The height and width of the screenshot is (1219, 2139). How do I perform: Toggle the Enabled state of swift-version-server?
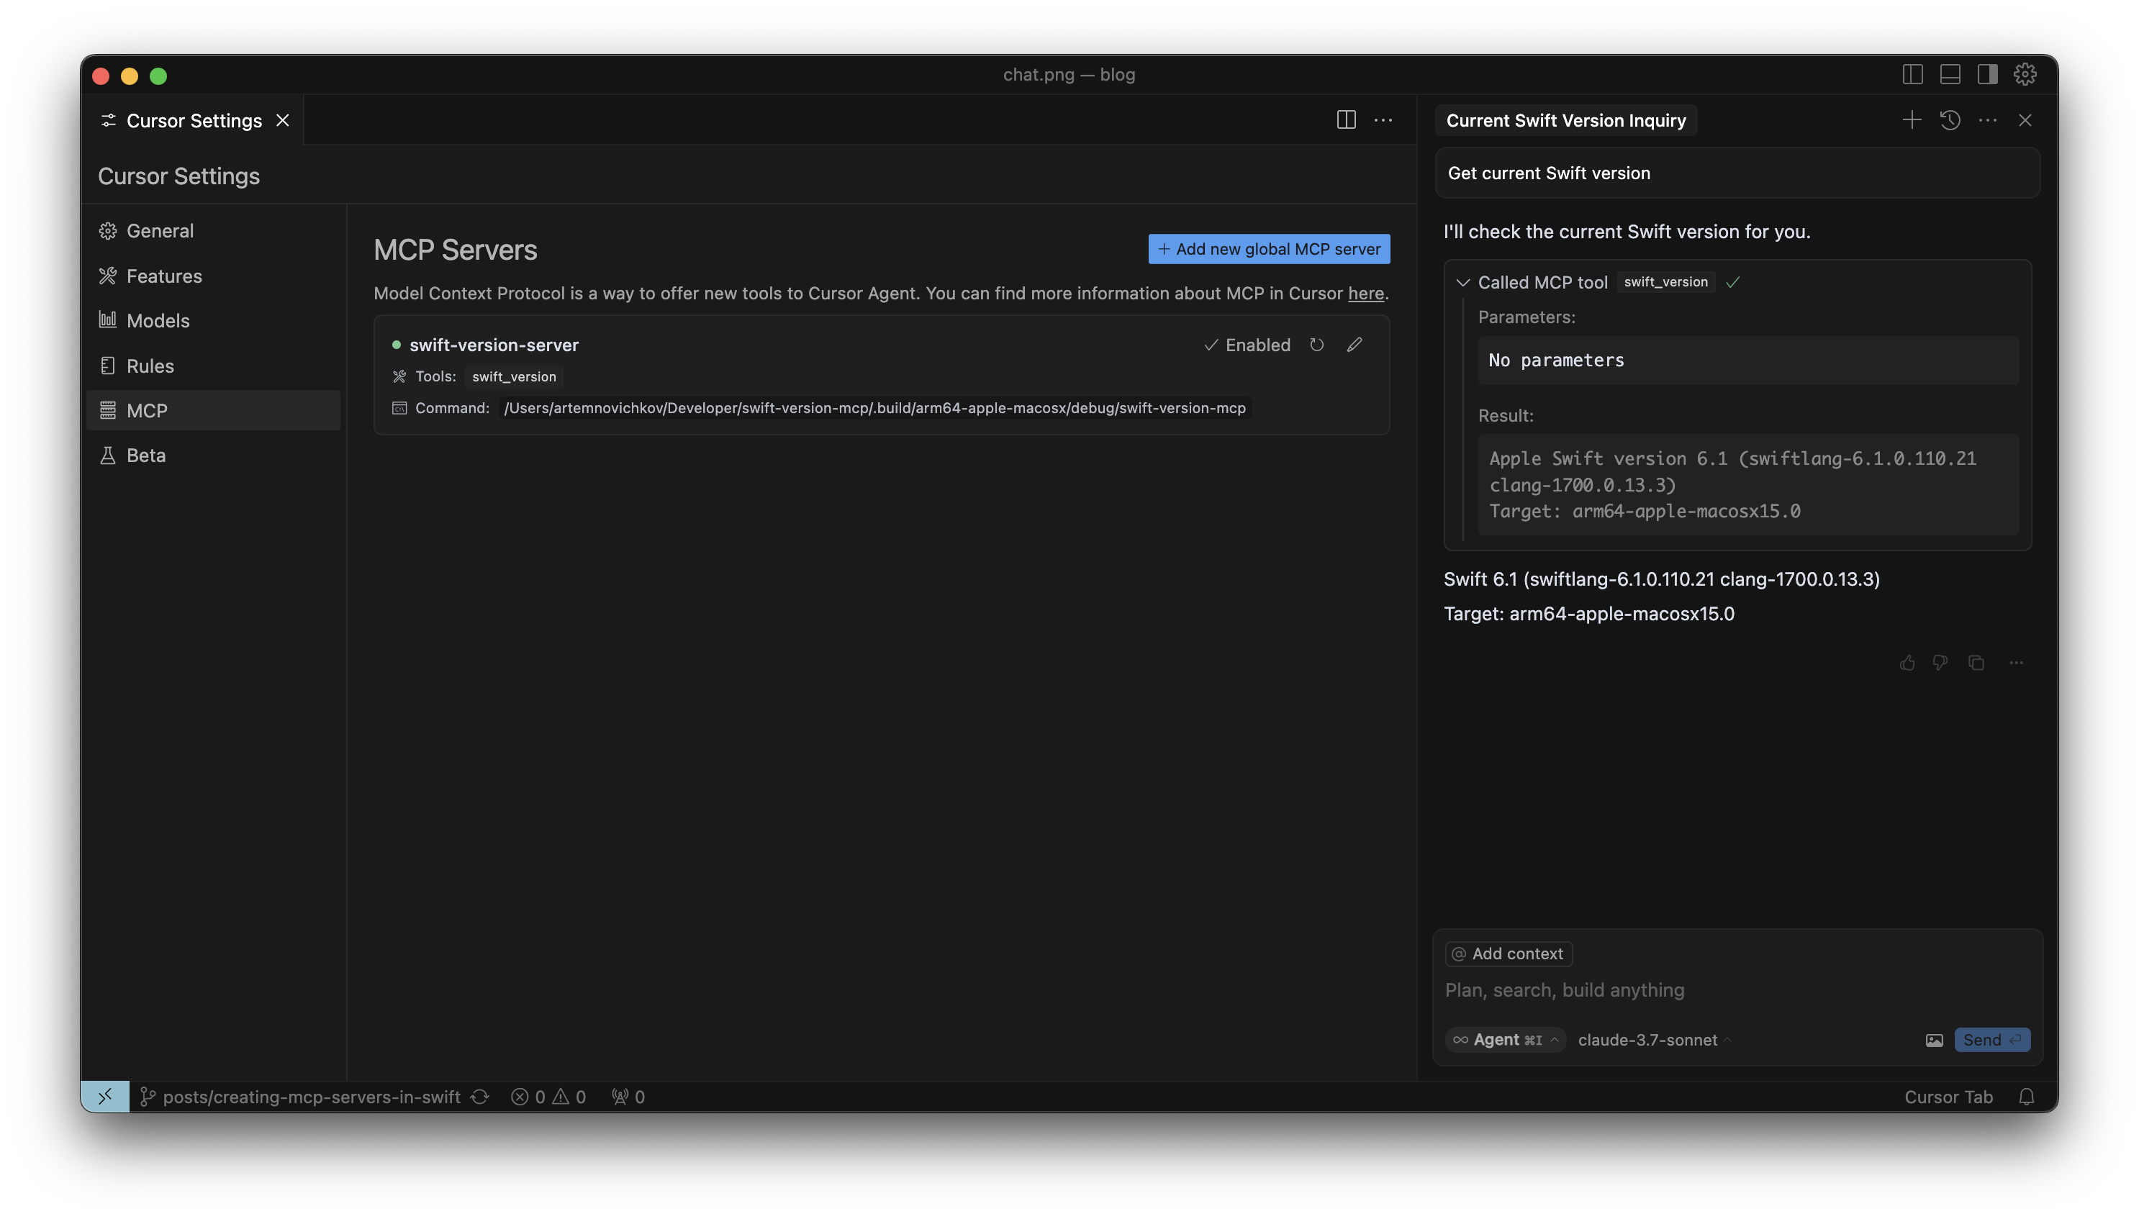coord(1247,345)
